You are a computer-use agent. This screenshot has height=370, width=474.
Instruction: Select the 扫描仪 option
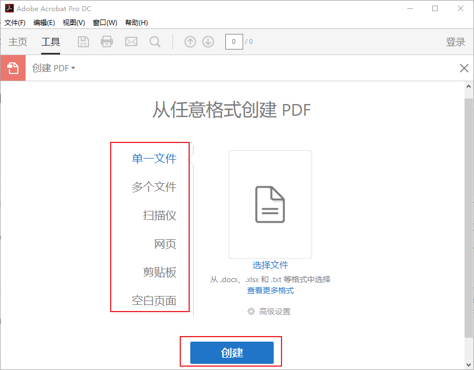[x=160, y=215]
